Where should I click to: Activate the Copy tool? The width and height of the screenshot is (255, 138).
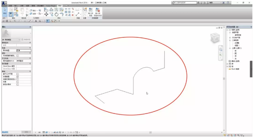click(52, 14)
